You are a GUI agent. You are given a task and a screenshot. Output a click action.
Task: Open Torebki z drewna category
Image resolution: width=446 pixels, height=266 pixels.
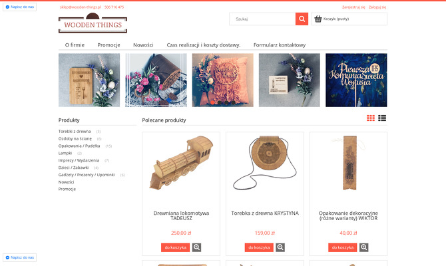75,131
